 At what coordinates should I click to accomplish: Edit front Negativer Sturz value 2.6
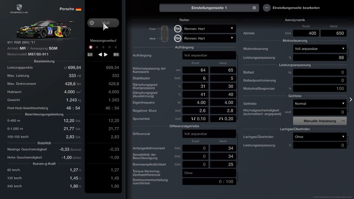tap(195, 111)
